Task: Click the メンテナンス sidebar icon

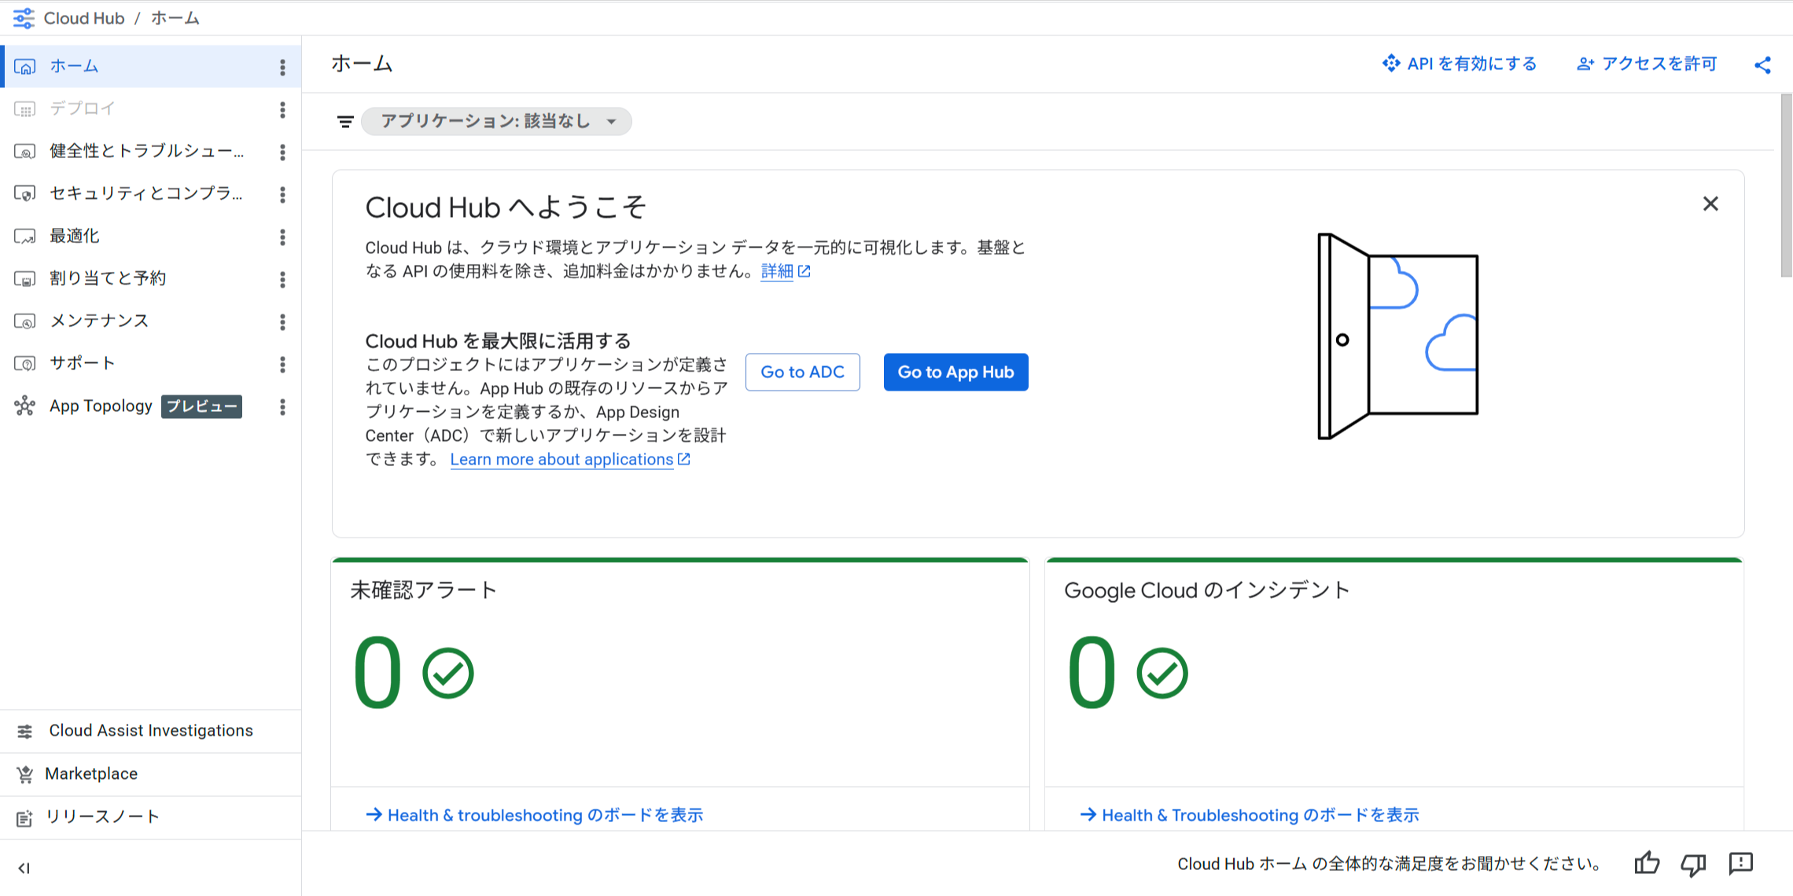Action: (26, 321)
